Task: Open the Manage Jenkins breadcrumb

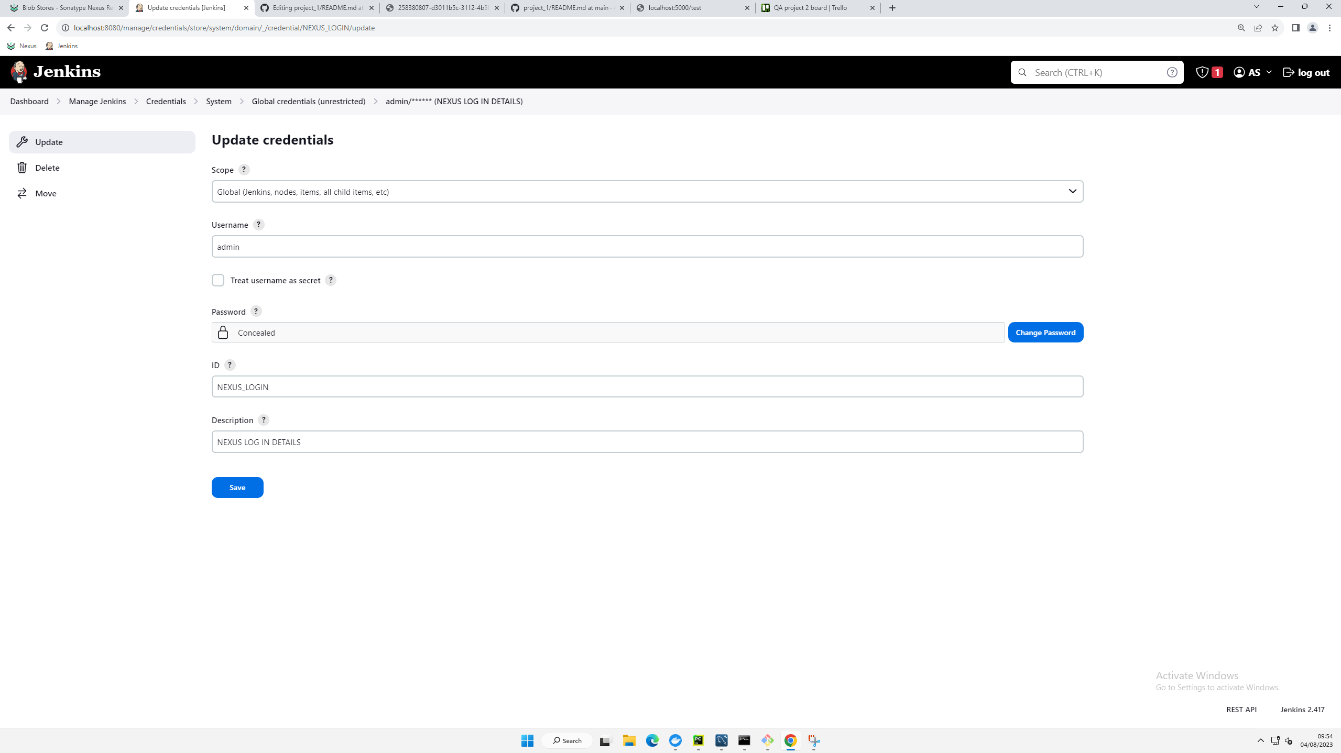Action: 97,101
